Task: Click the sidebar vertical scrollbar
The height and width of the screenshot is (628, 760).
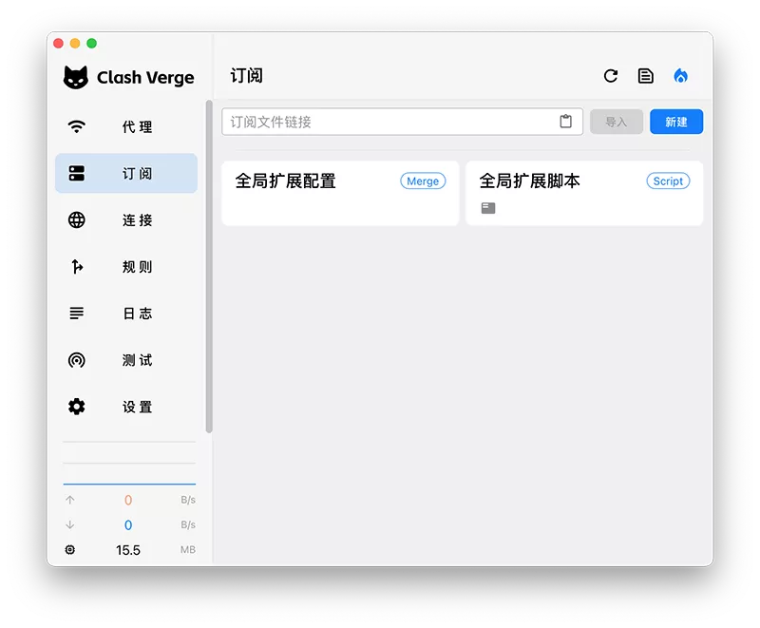Action: [x=209, y=267]
